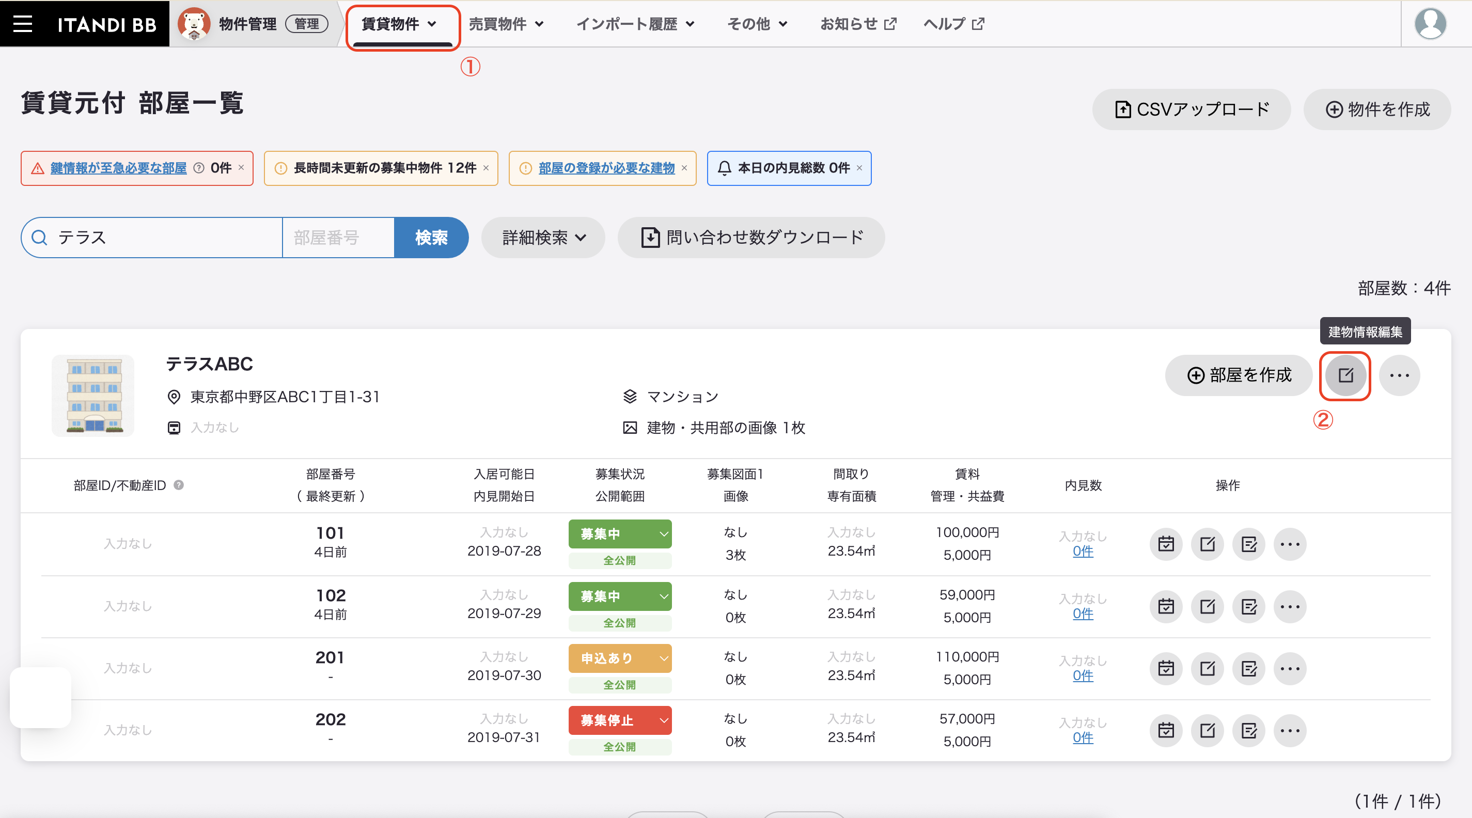Screen dimensions: 1472x818
Task: Click the テラスABC building name
Action: [209, 364]
